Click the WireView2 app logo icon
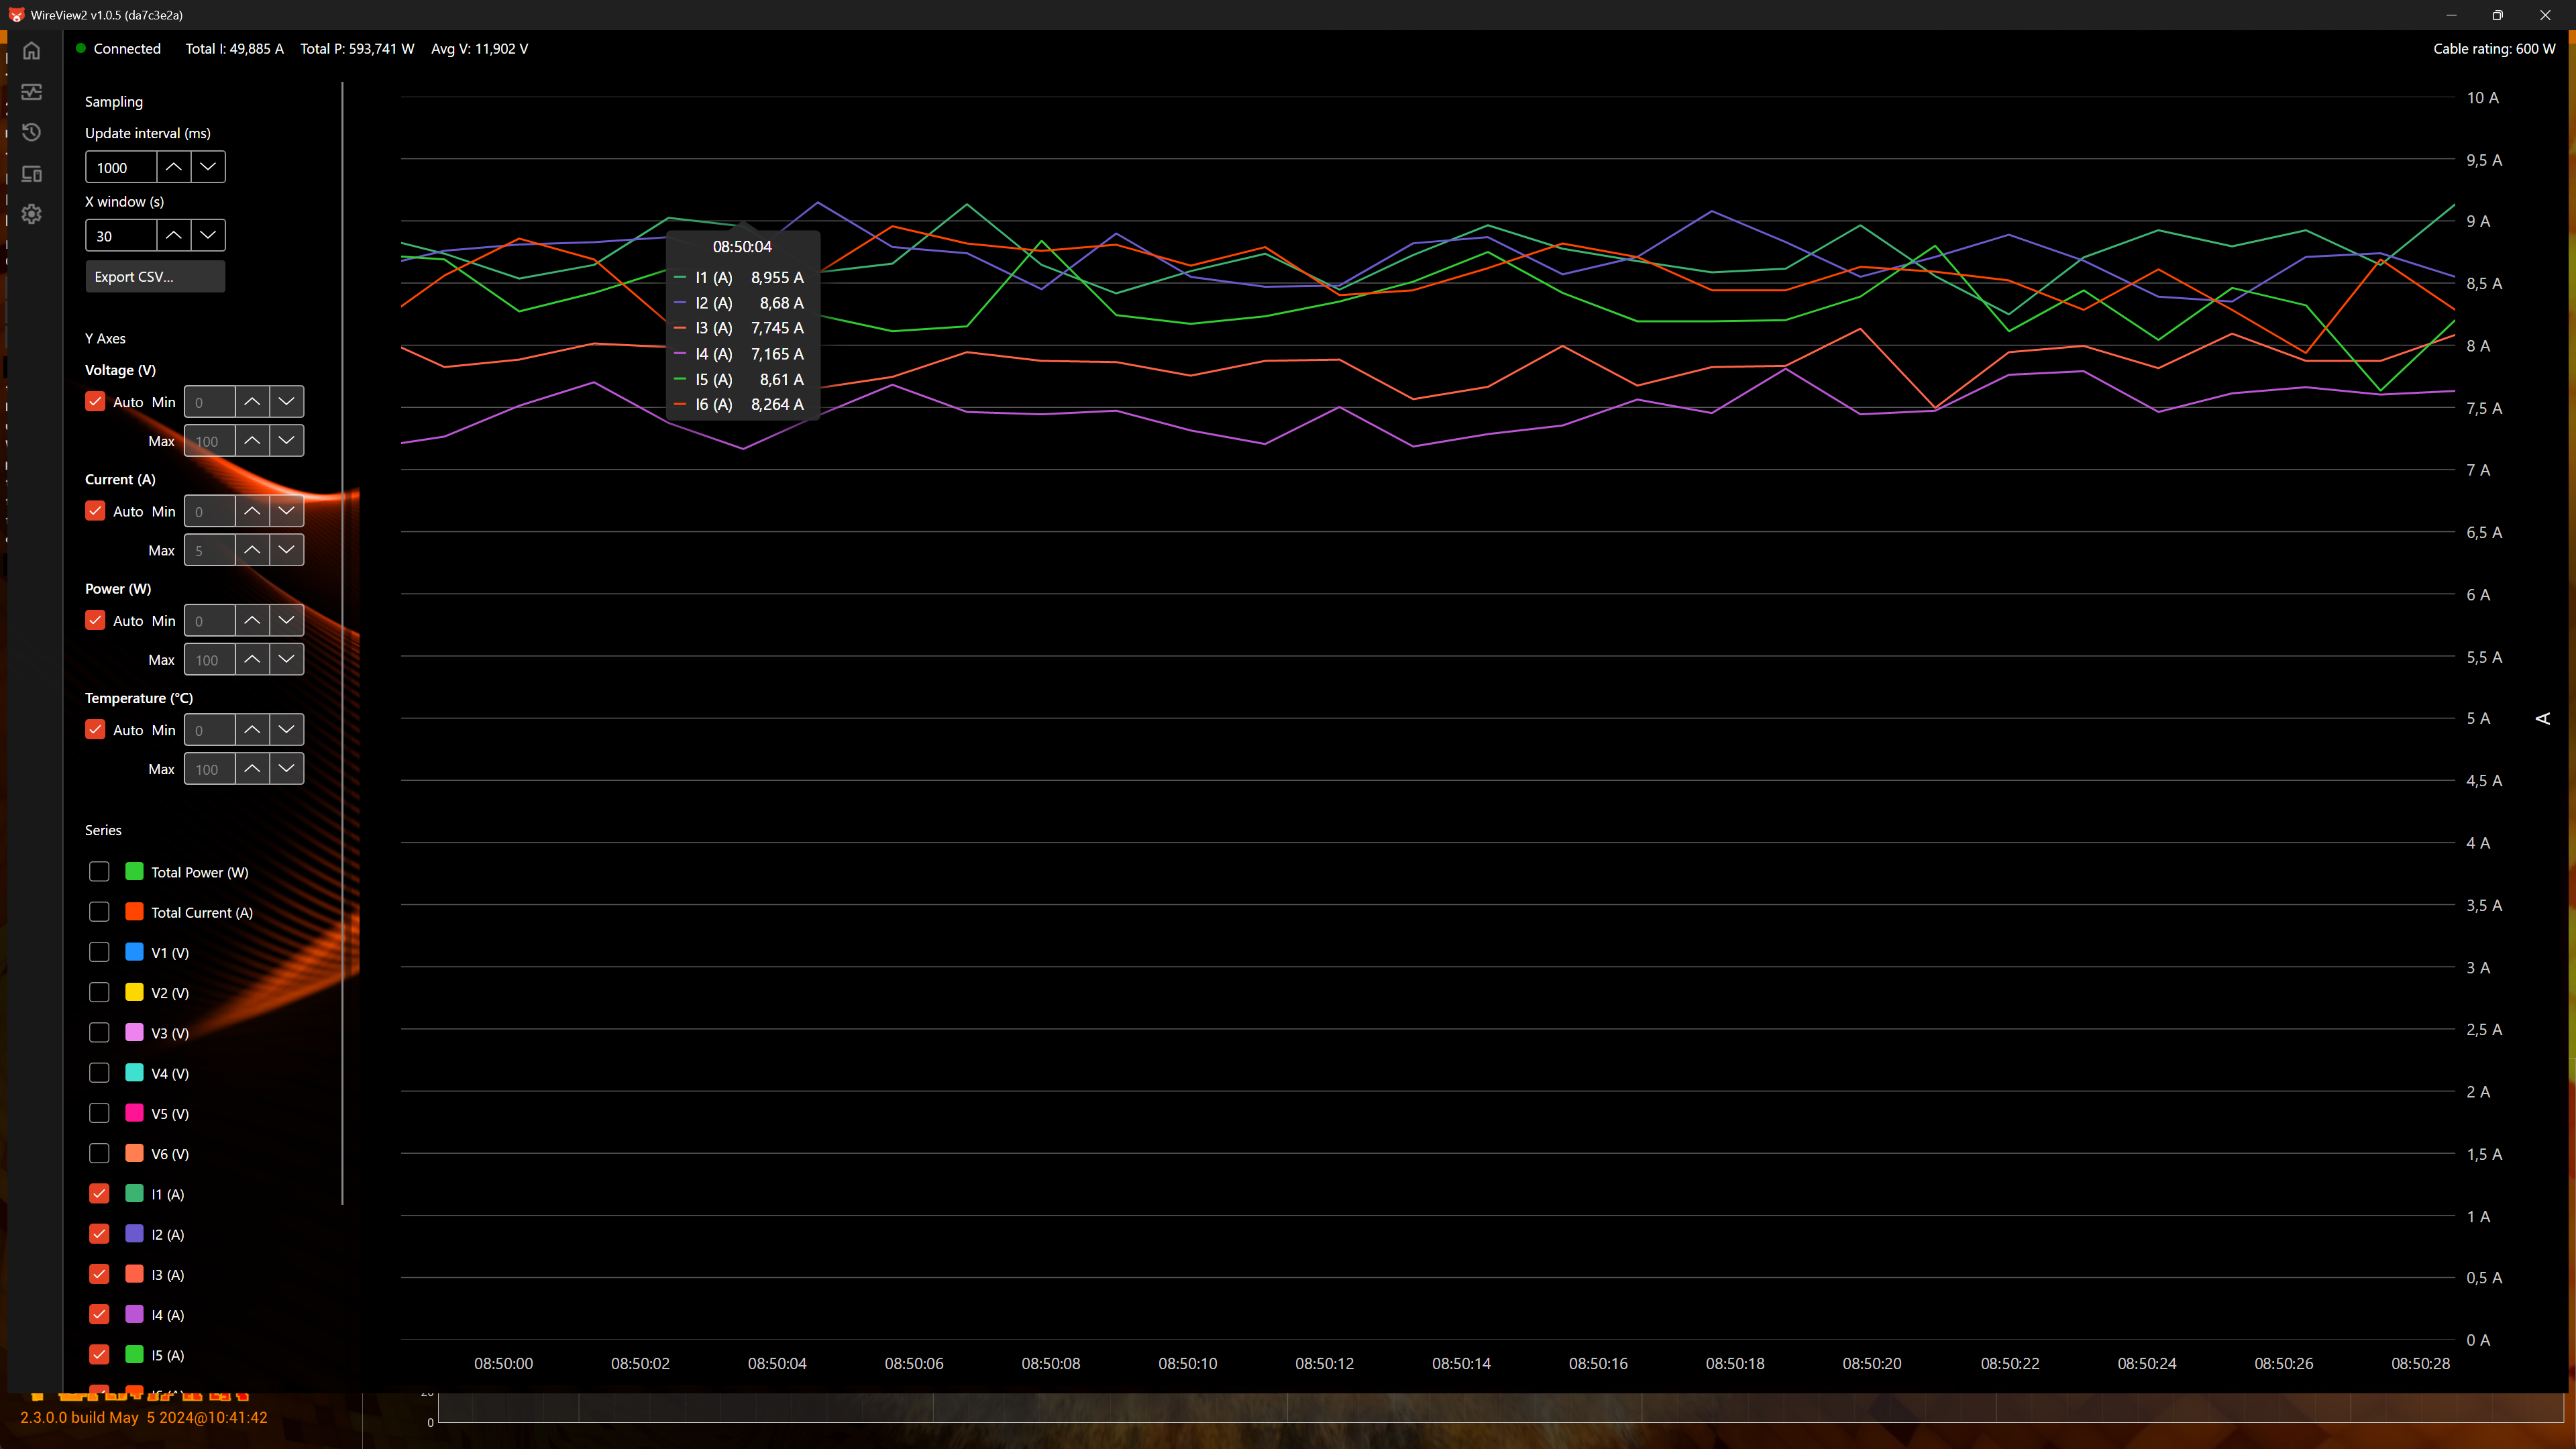Image resolution: width=2576 pixels, height=1449 pixels. (x=16, y=15)
